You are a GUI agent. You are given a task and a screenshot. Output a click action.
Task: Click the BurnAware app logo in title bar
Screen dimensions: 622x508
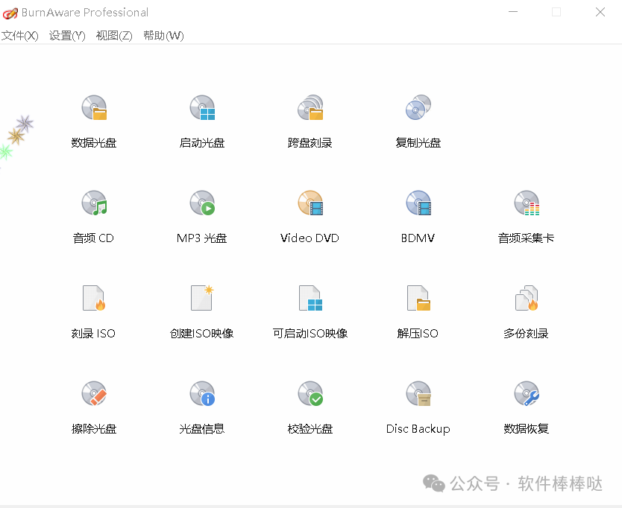(x=10, y=13)
